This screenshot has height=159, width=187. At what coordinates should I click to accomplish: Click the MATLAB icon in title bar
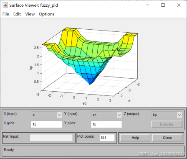tap(5, 5)
